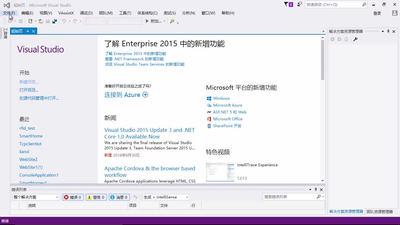Screen dimensions: 400x225
Task: Click the start page vertical scrollbar thumb
Action: [x=322, y=60]
